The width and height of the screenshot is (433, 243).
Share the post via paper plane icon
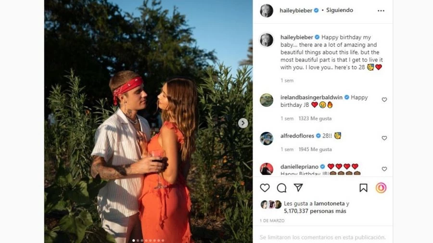(x=298, y=188)
